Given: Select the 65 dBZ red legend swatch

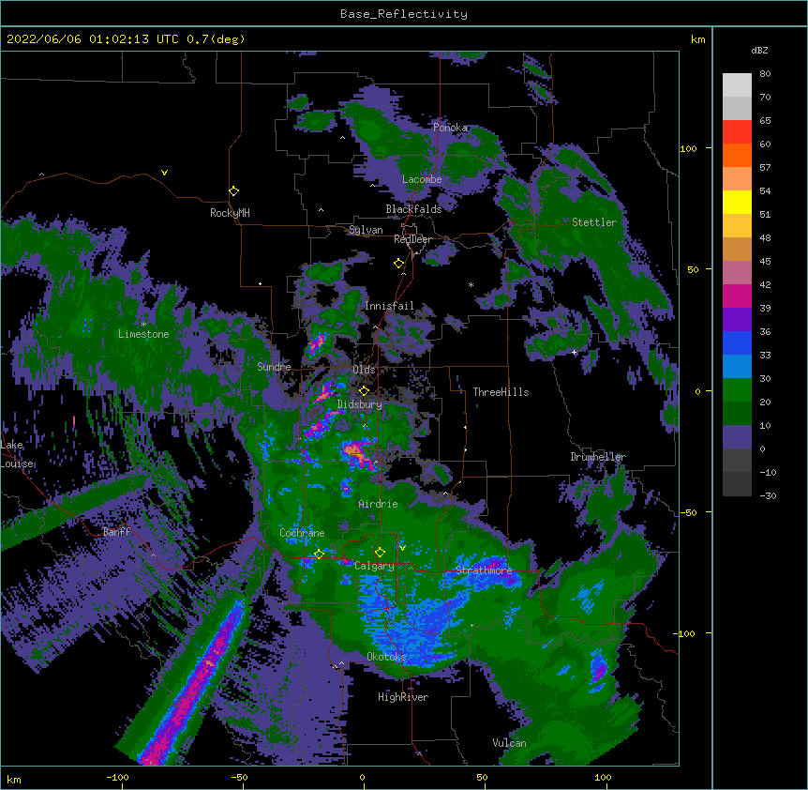Looking at the screenshot, I should point(737,132).
